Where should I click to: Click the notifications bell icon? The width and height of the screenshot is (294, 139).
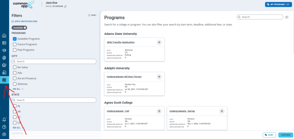point(4,120)
